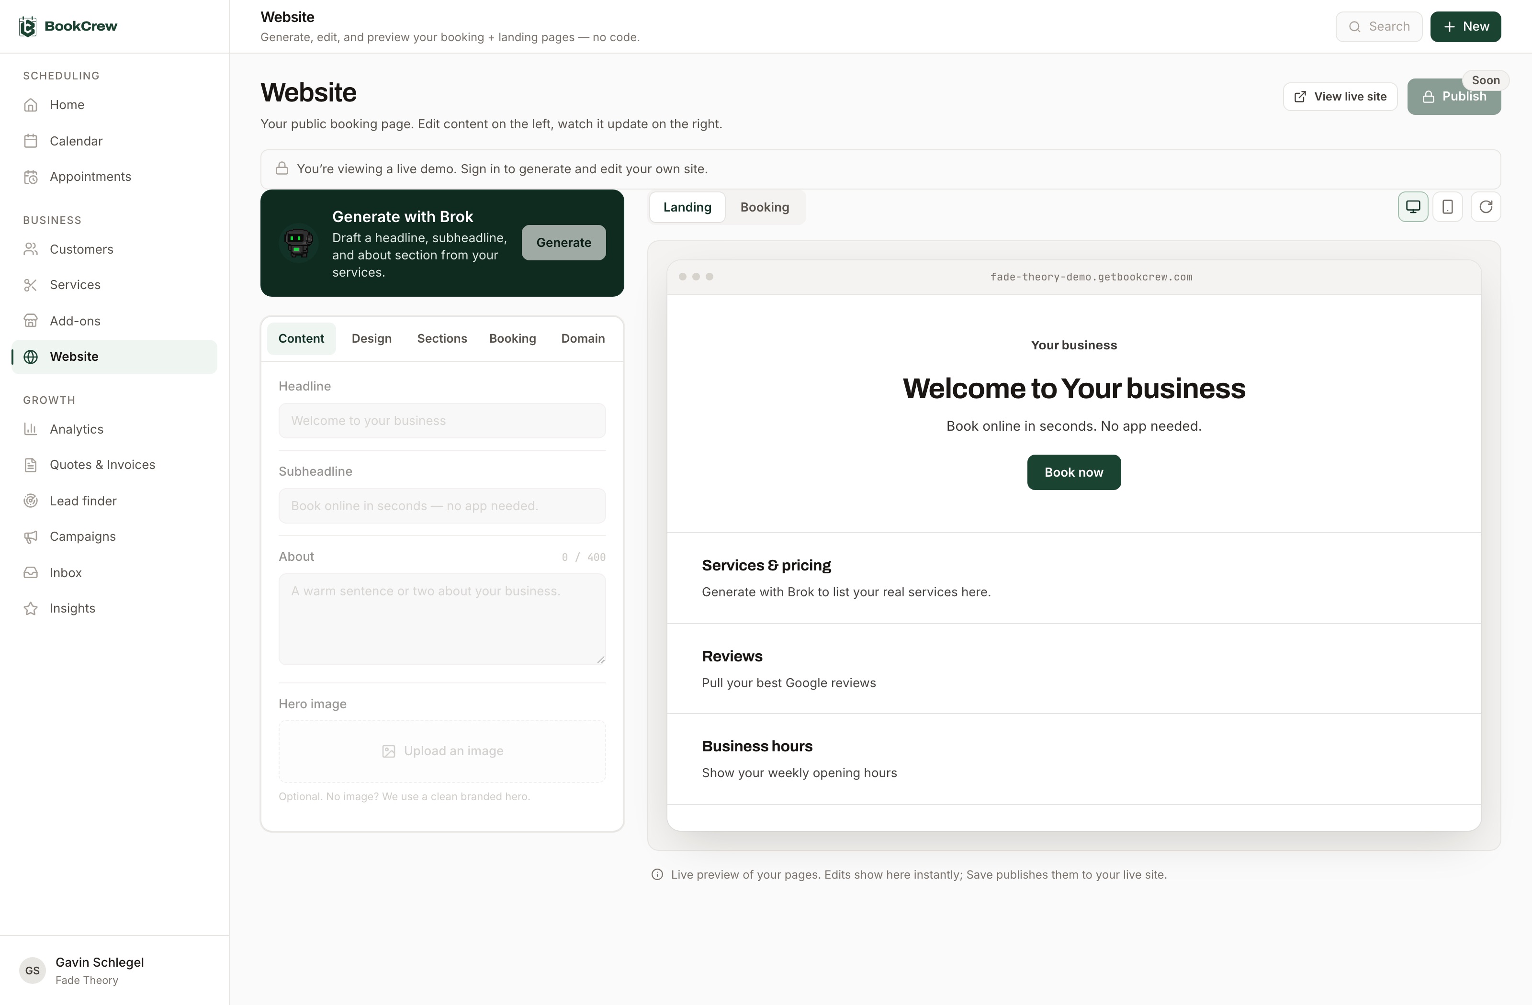The image size is (1532, 1005).
Task: Click the lock icon in demo banner
Action: click(x=282, y=168)
